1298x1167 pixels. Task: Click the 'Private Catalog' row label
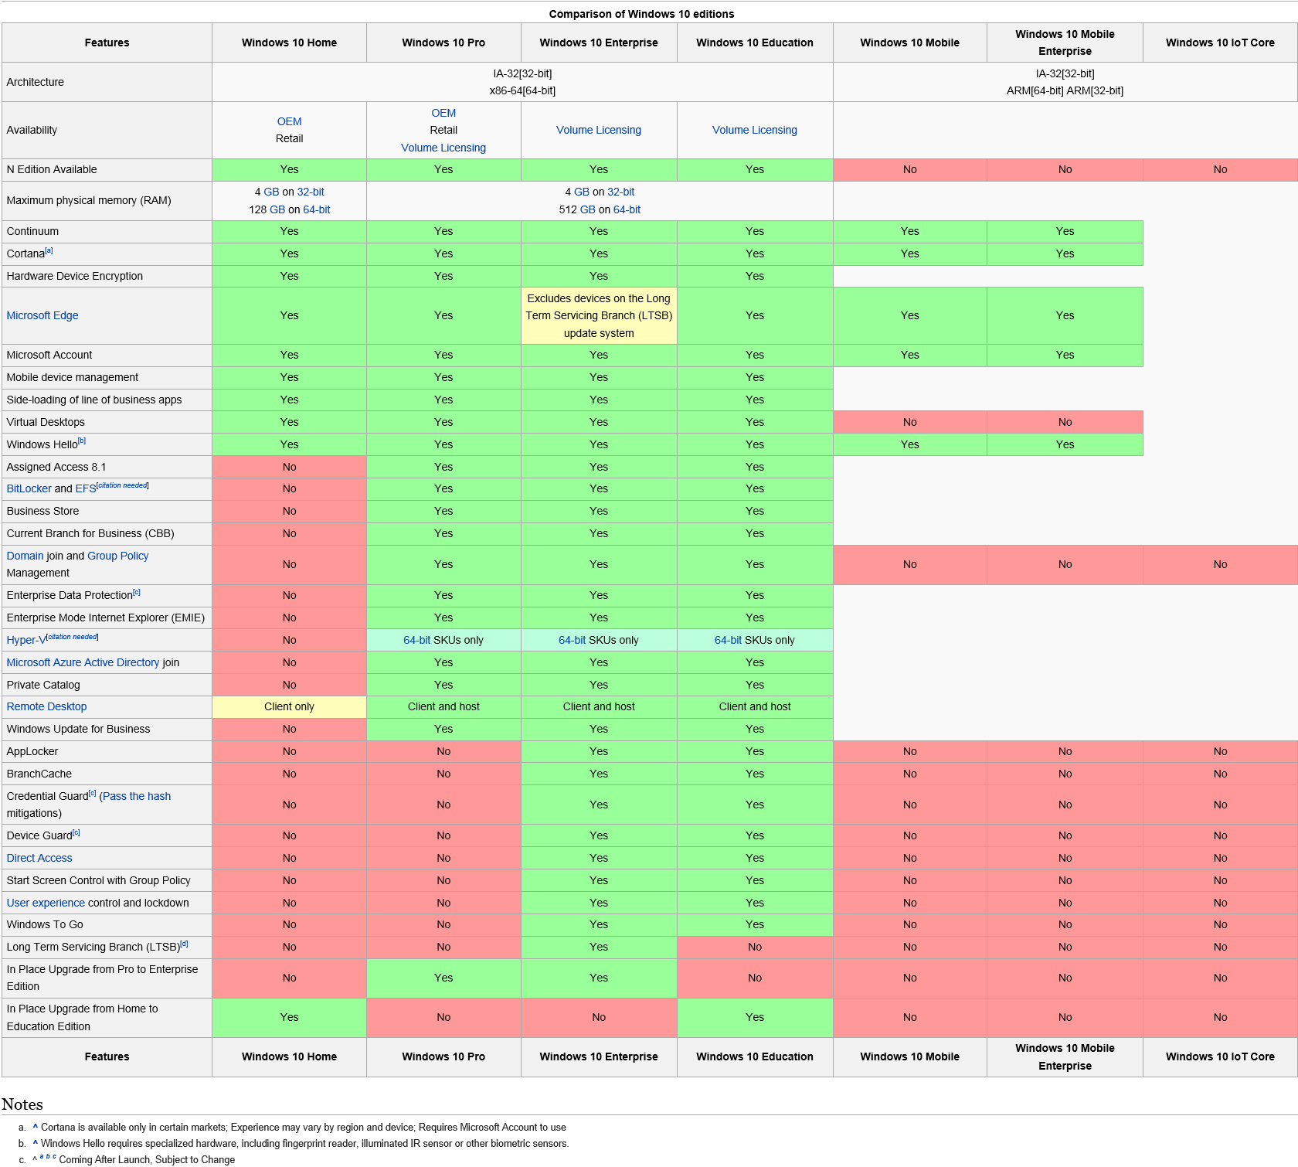pos(43,685)
